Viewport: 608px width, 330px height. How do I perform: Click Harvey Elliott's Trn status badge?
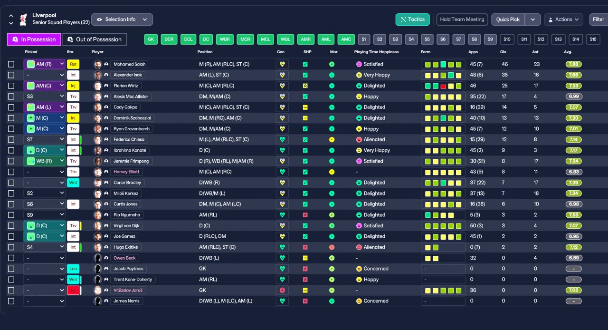(x=73, y=172)
